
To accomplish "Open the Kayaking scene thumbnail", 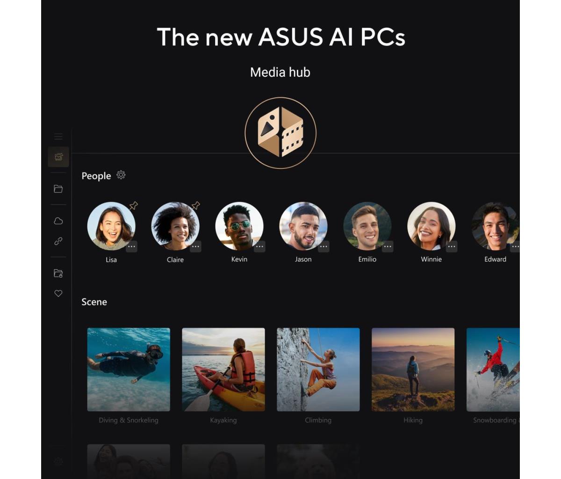I will click(223, 370).
